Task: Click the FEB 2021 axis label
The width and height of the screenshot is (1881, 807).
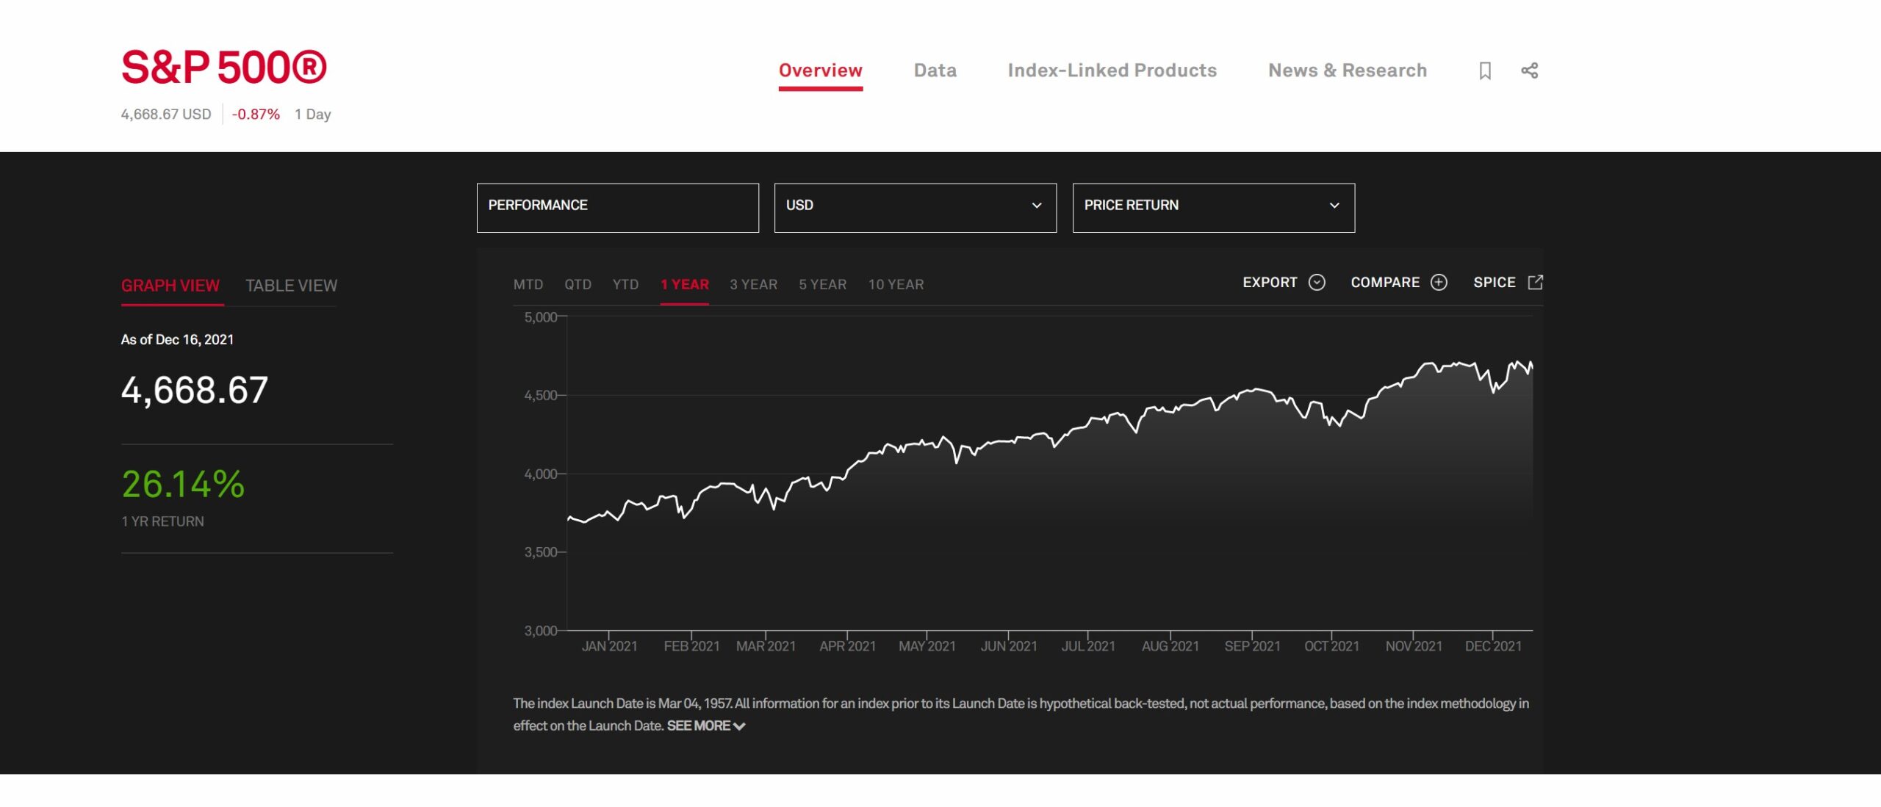Action: 691,646
